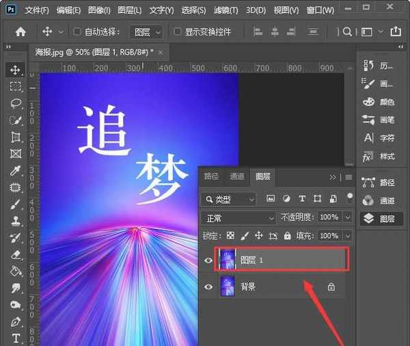Switch to the 通道 tab
This screenshot has width=410, height=346.
coord(237,176)
